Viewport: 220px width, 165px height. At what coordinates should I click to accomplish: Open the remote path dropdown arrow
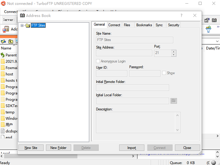click(217, 42)
